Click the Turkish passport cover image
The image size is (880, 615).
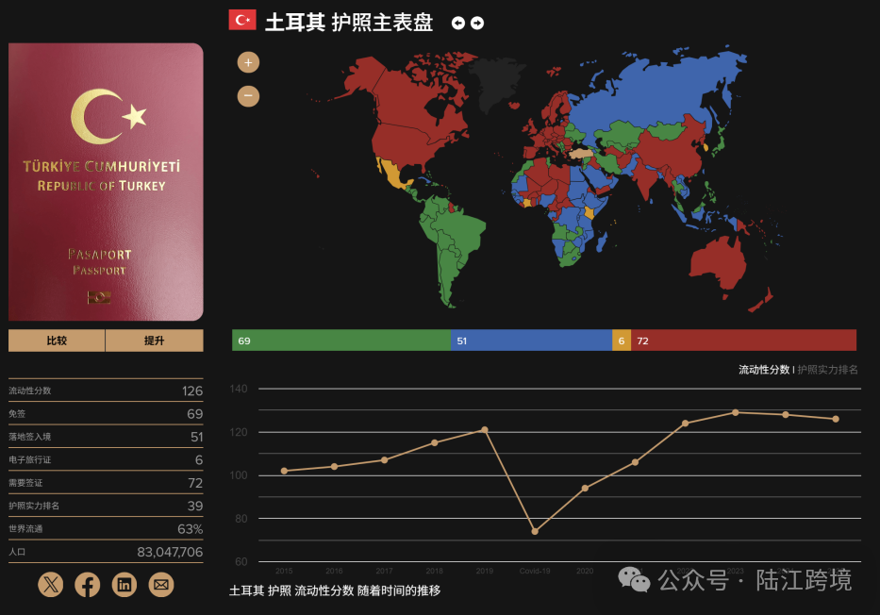pos(106,182)
